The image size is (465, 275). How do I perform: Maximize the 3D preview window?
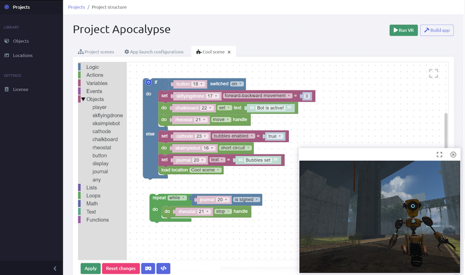[x=439, y=155]
